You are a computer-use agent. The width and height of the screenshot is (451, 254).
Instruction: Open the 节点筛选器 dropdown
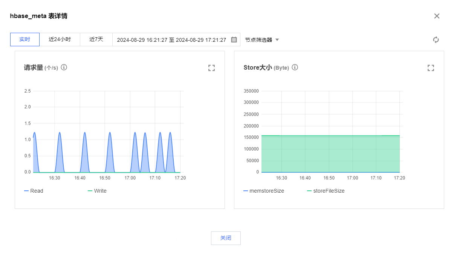pos(259,40)
